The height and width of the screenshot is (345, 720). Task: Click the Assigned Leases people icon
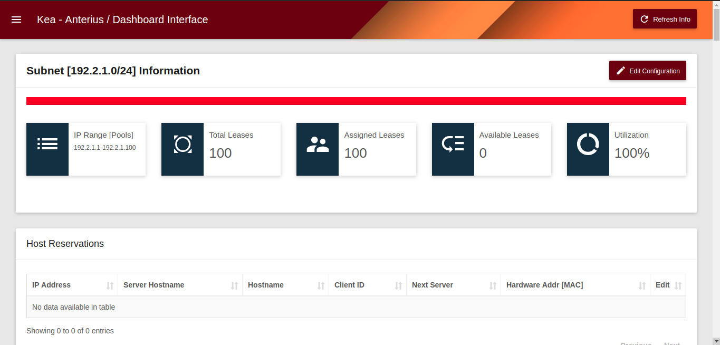(x=318, y=145)
